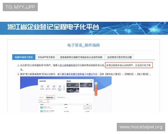Click the 电子签名_操作指南 heading
The width and height of the screenshot is (168, 134).
click(x=83, y=45)
